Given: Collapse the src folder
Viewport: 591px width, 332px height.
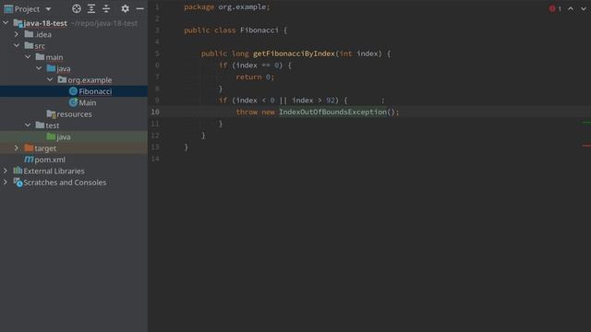Looking at the screenshot, I should [x=17, y=45].
